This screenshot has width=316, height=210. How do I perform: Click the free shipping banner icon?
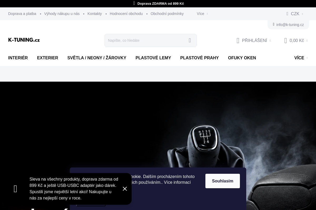coord(134,3)
